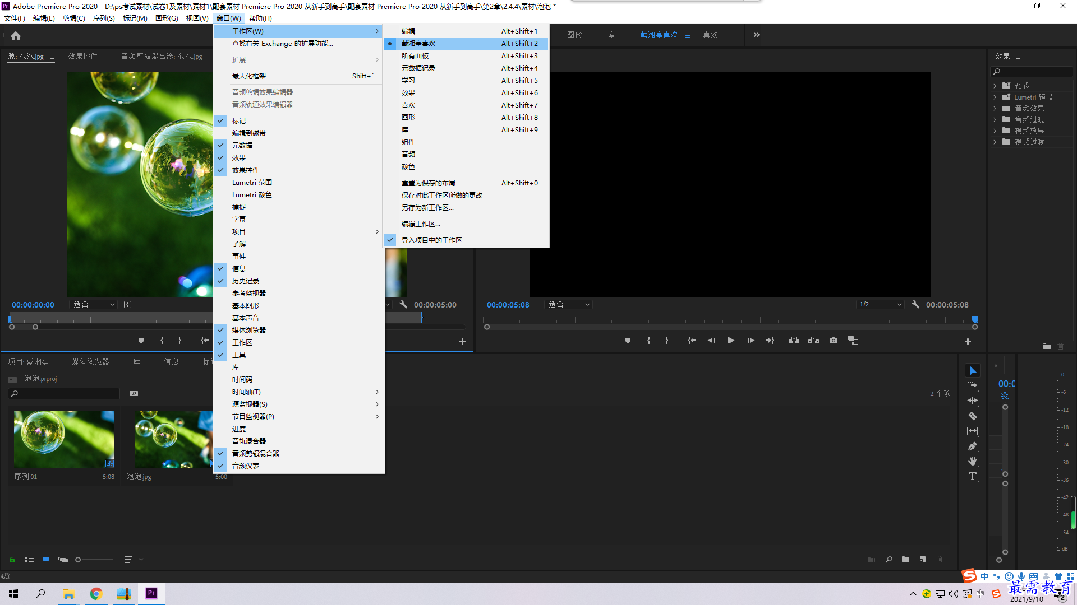Select the Track Select Forward tool
The image size is (1077, 605).
[x=973, y=385]
